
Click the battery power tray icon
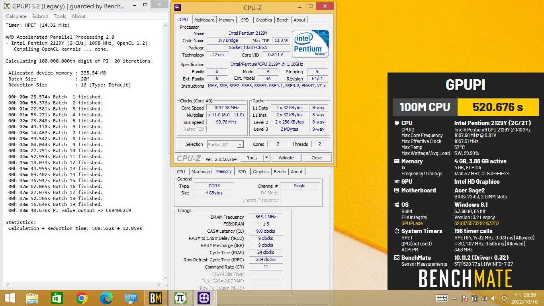[474, 298]
